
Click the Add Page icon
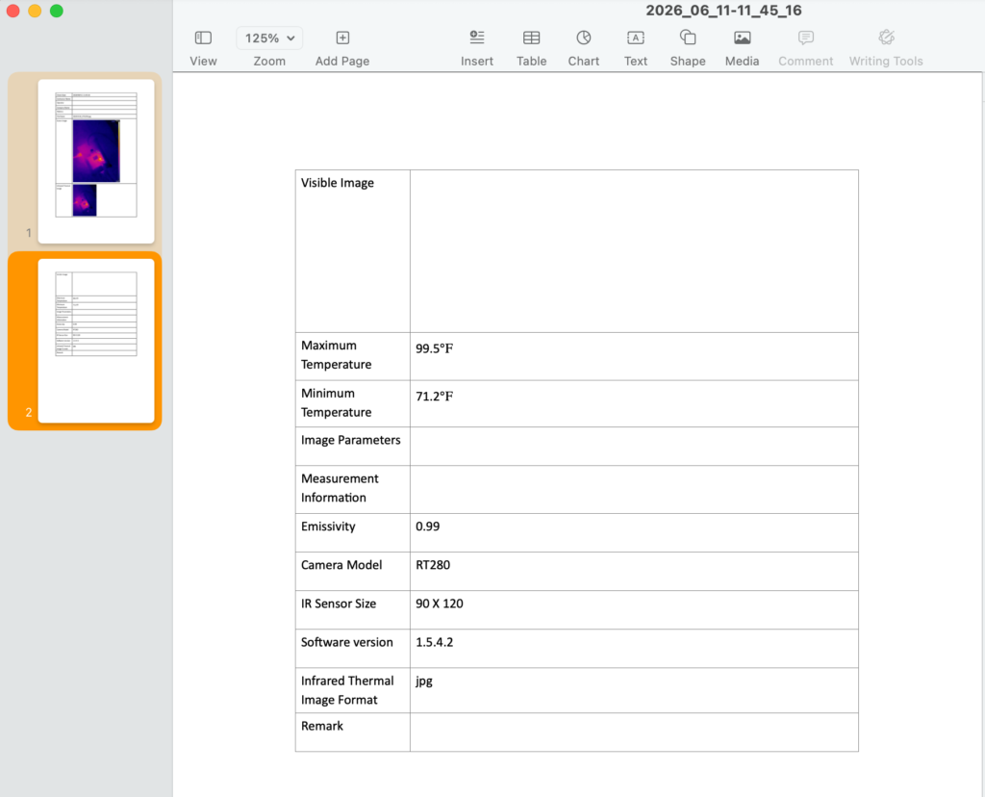(x=342, y=38)
